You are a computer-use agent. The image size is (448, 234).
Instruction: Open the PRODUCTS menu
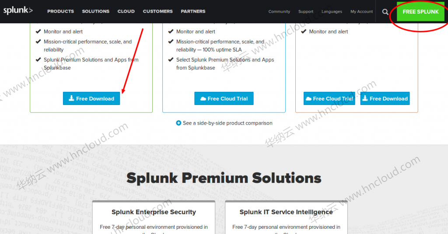[60, 11]
